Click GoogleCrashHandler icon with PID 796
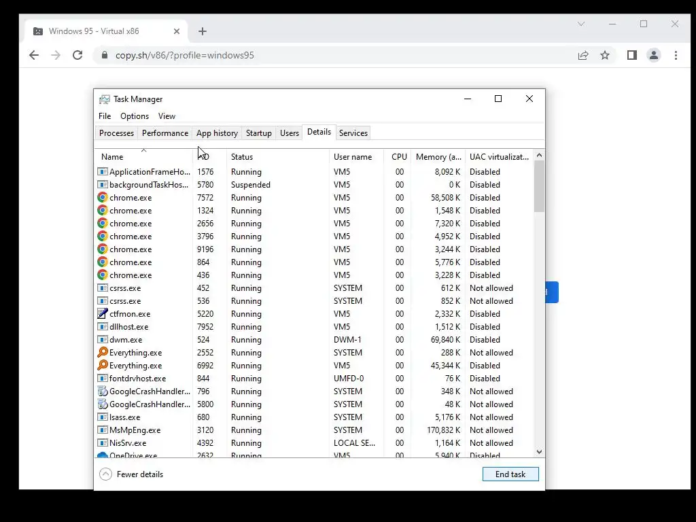Viewport: 696px width, 522px height. click(103, 391)
